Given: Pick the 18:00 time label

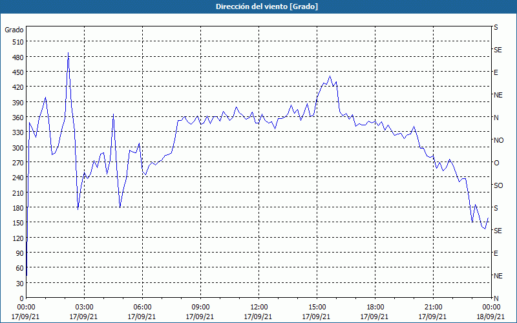Looking at the screenshot, I should tap(375, 307).
